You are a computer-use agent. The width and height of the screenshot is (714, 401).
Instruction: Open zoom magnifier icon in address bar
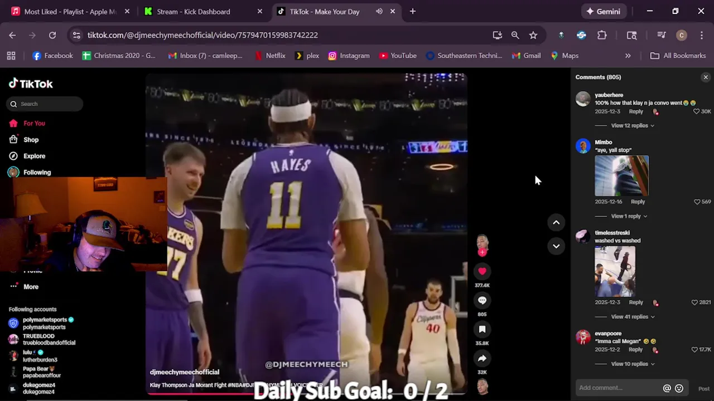pos(515,35)
